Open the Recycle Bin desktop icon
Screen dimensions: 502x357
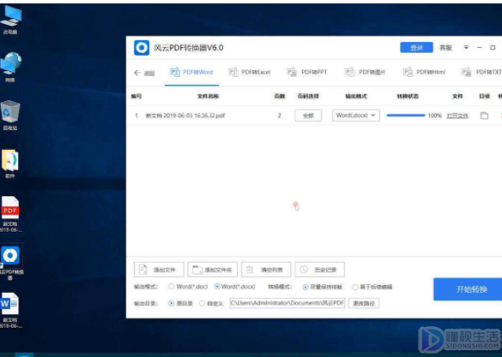pos(10,116)
